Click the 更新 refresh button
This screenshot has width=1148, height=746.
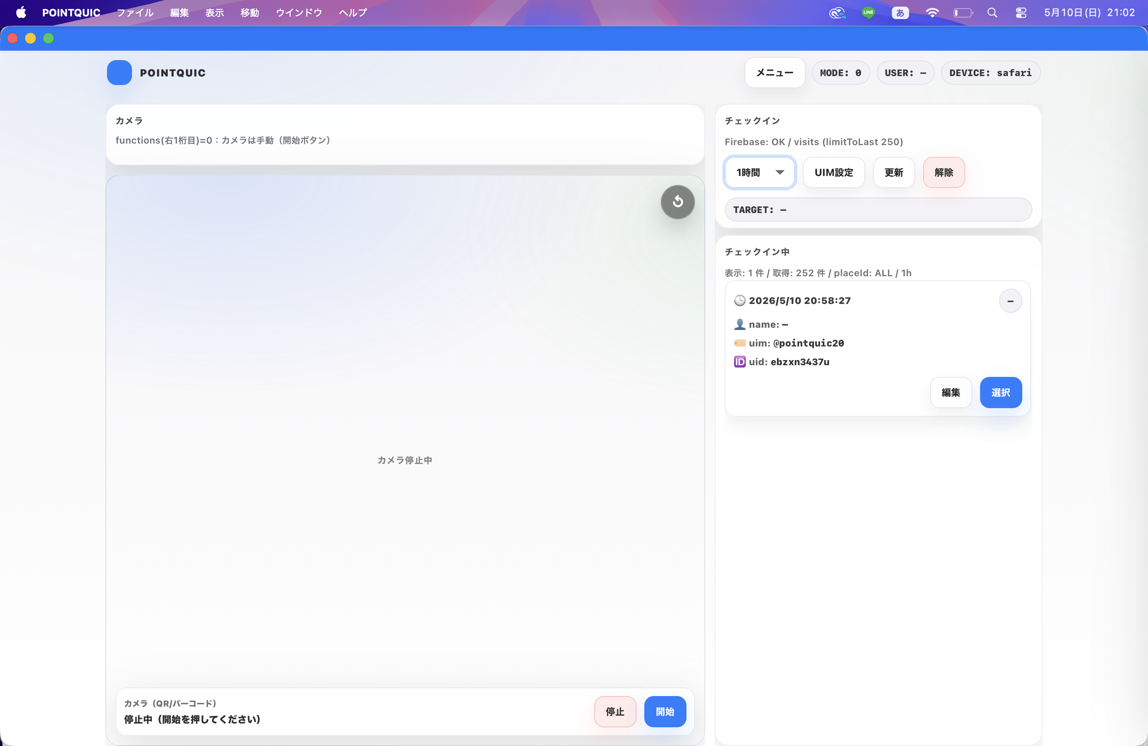894,172
